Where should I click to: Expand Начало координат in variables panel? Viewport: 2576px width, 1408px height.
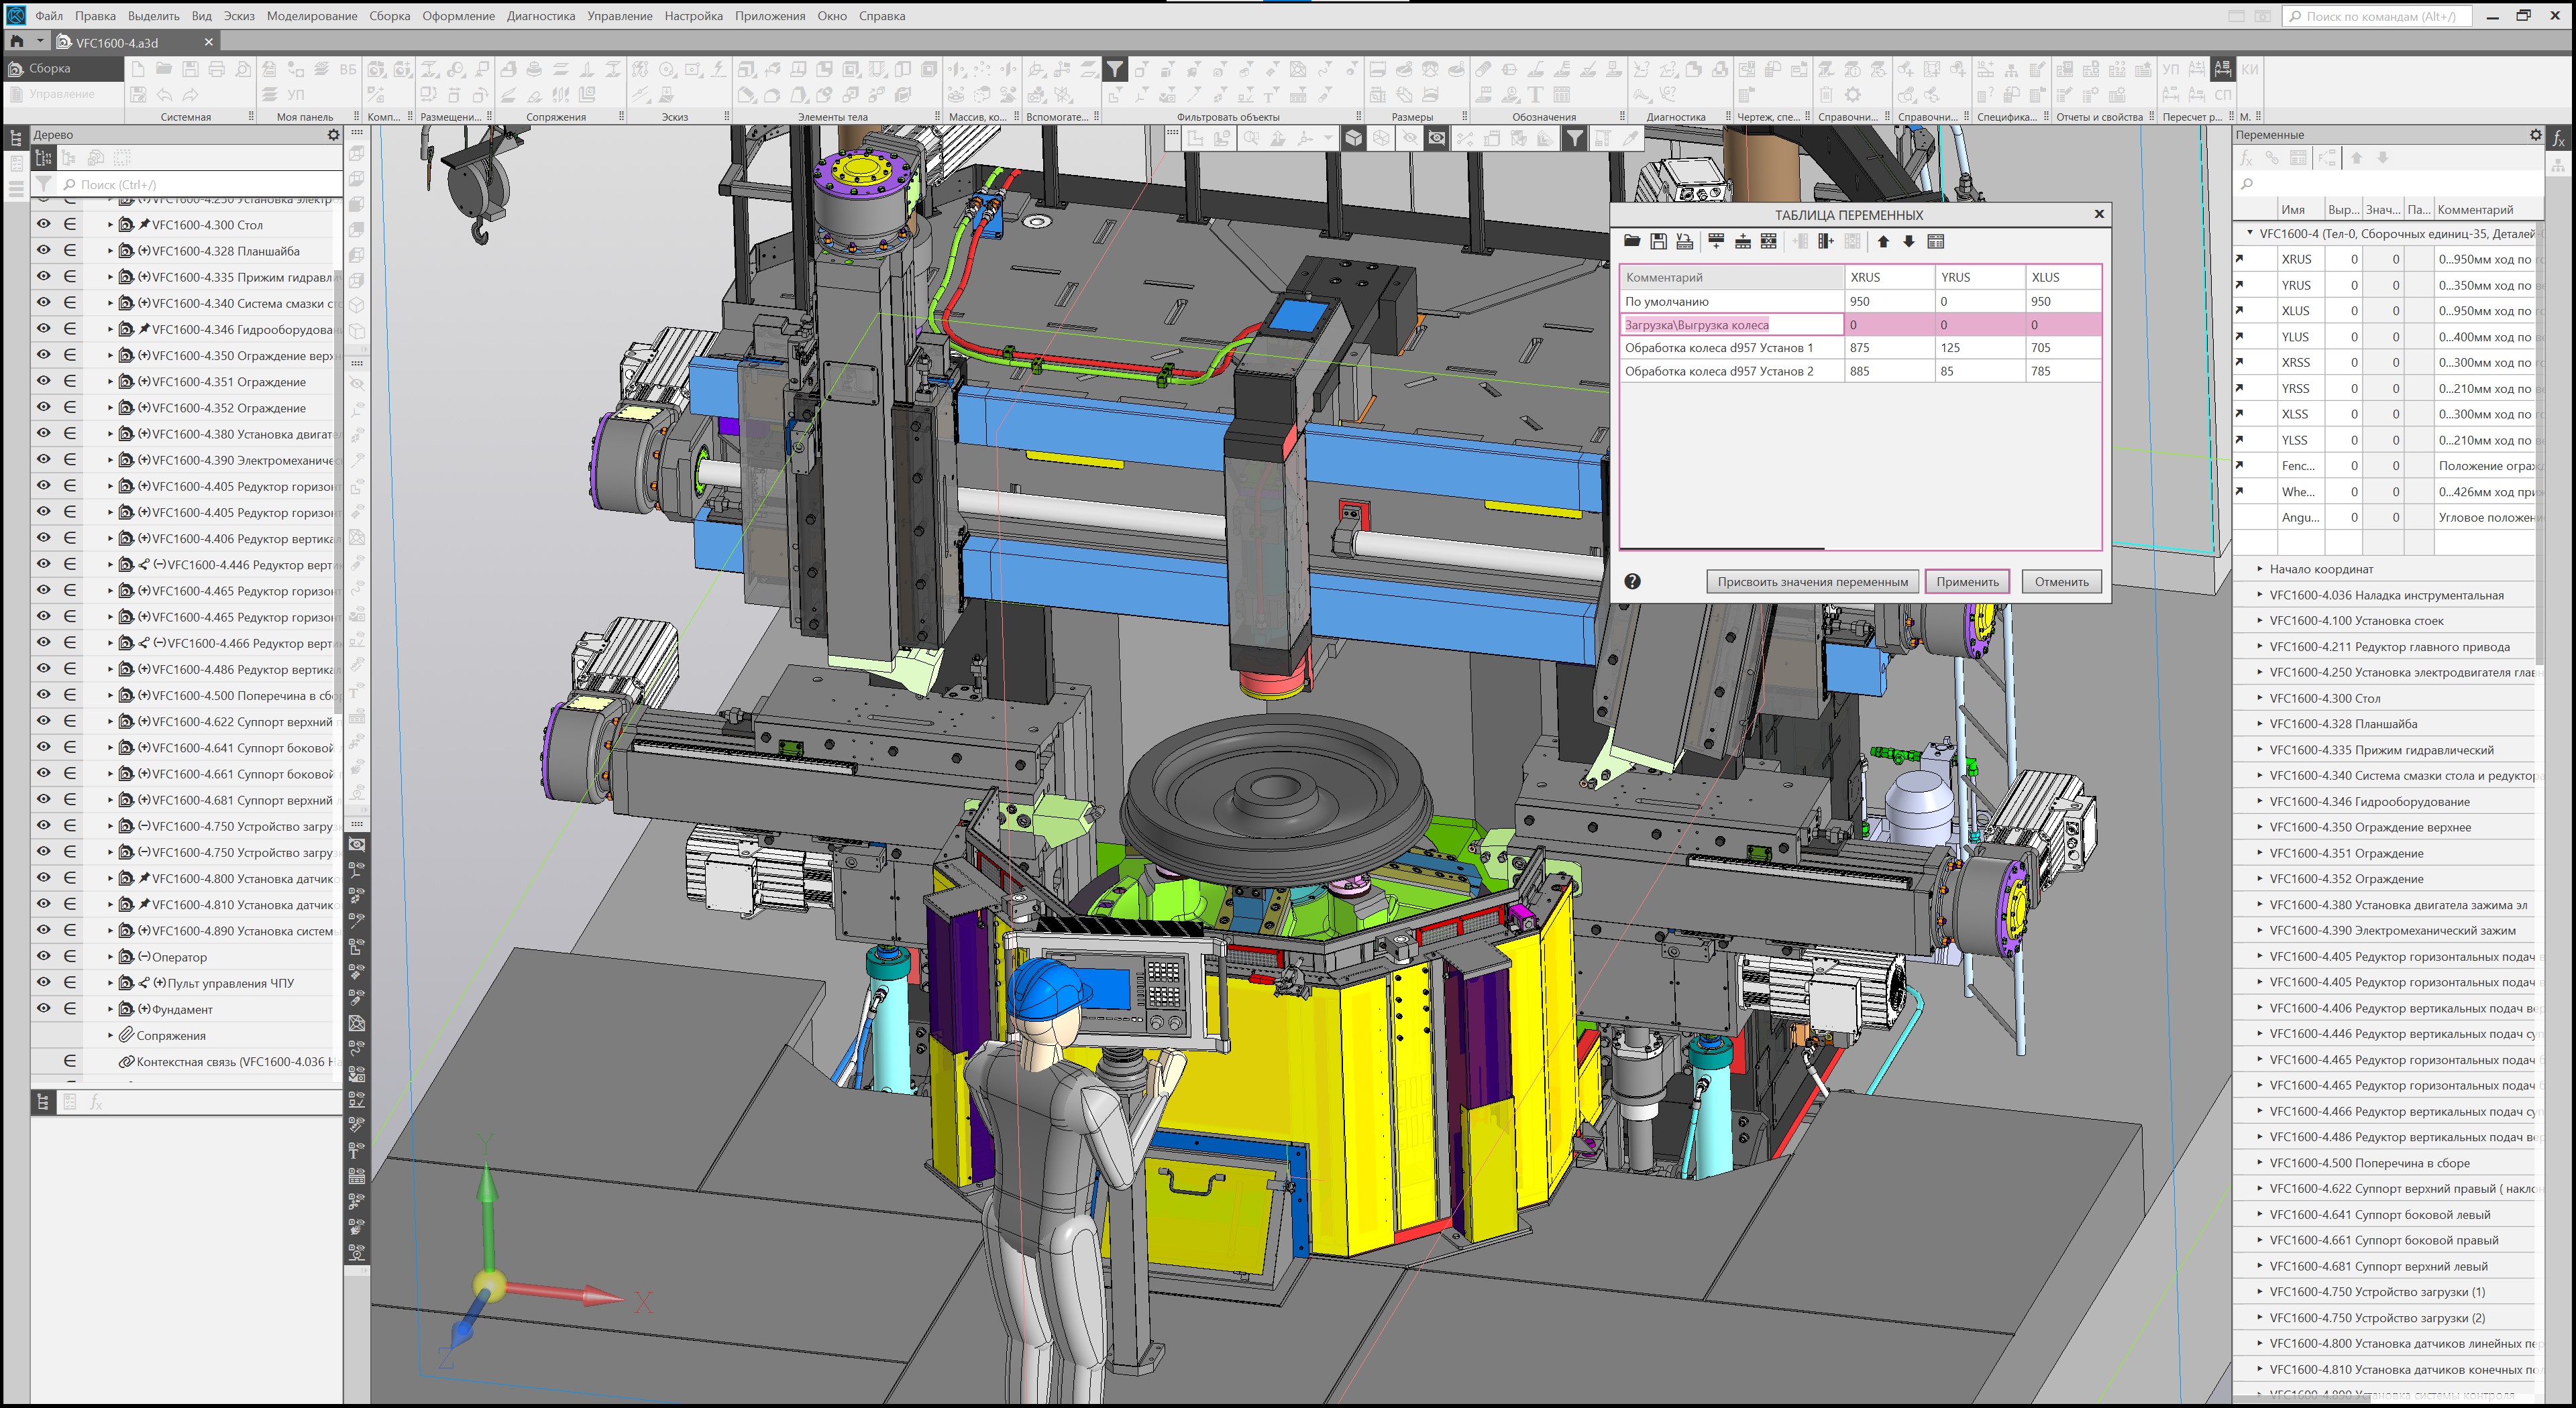click(2259, 569)
